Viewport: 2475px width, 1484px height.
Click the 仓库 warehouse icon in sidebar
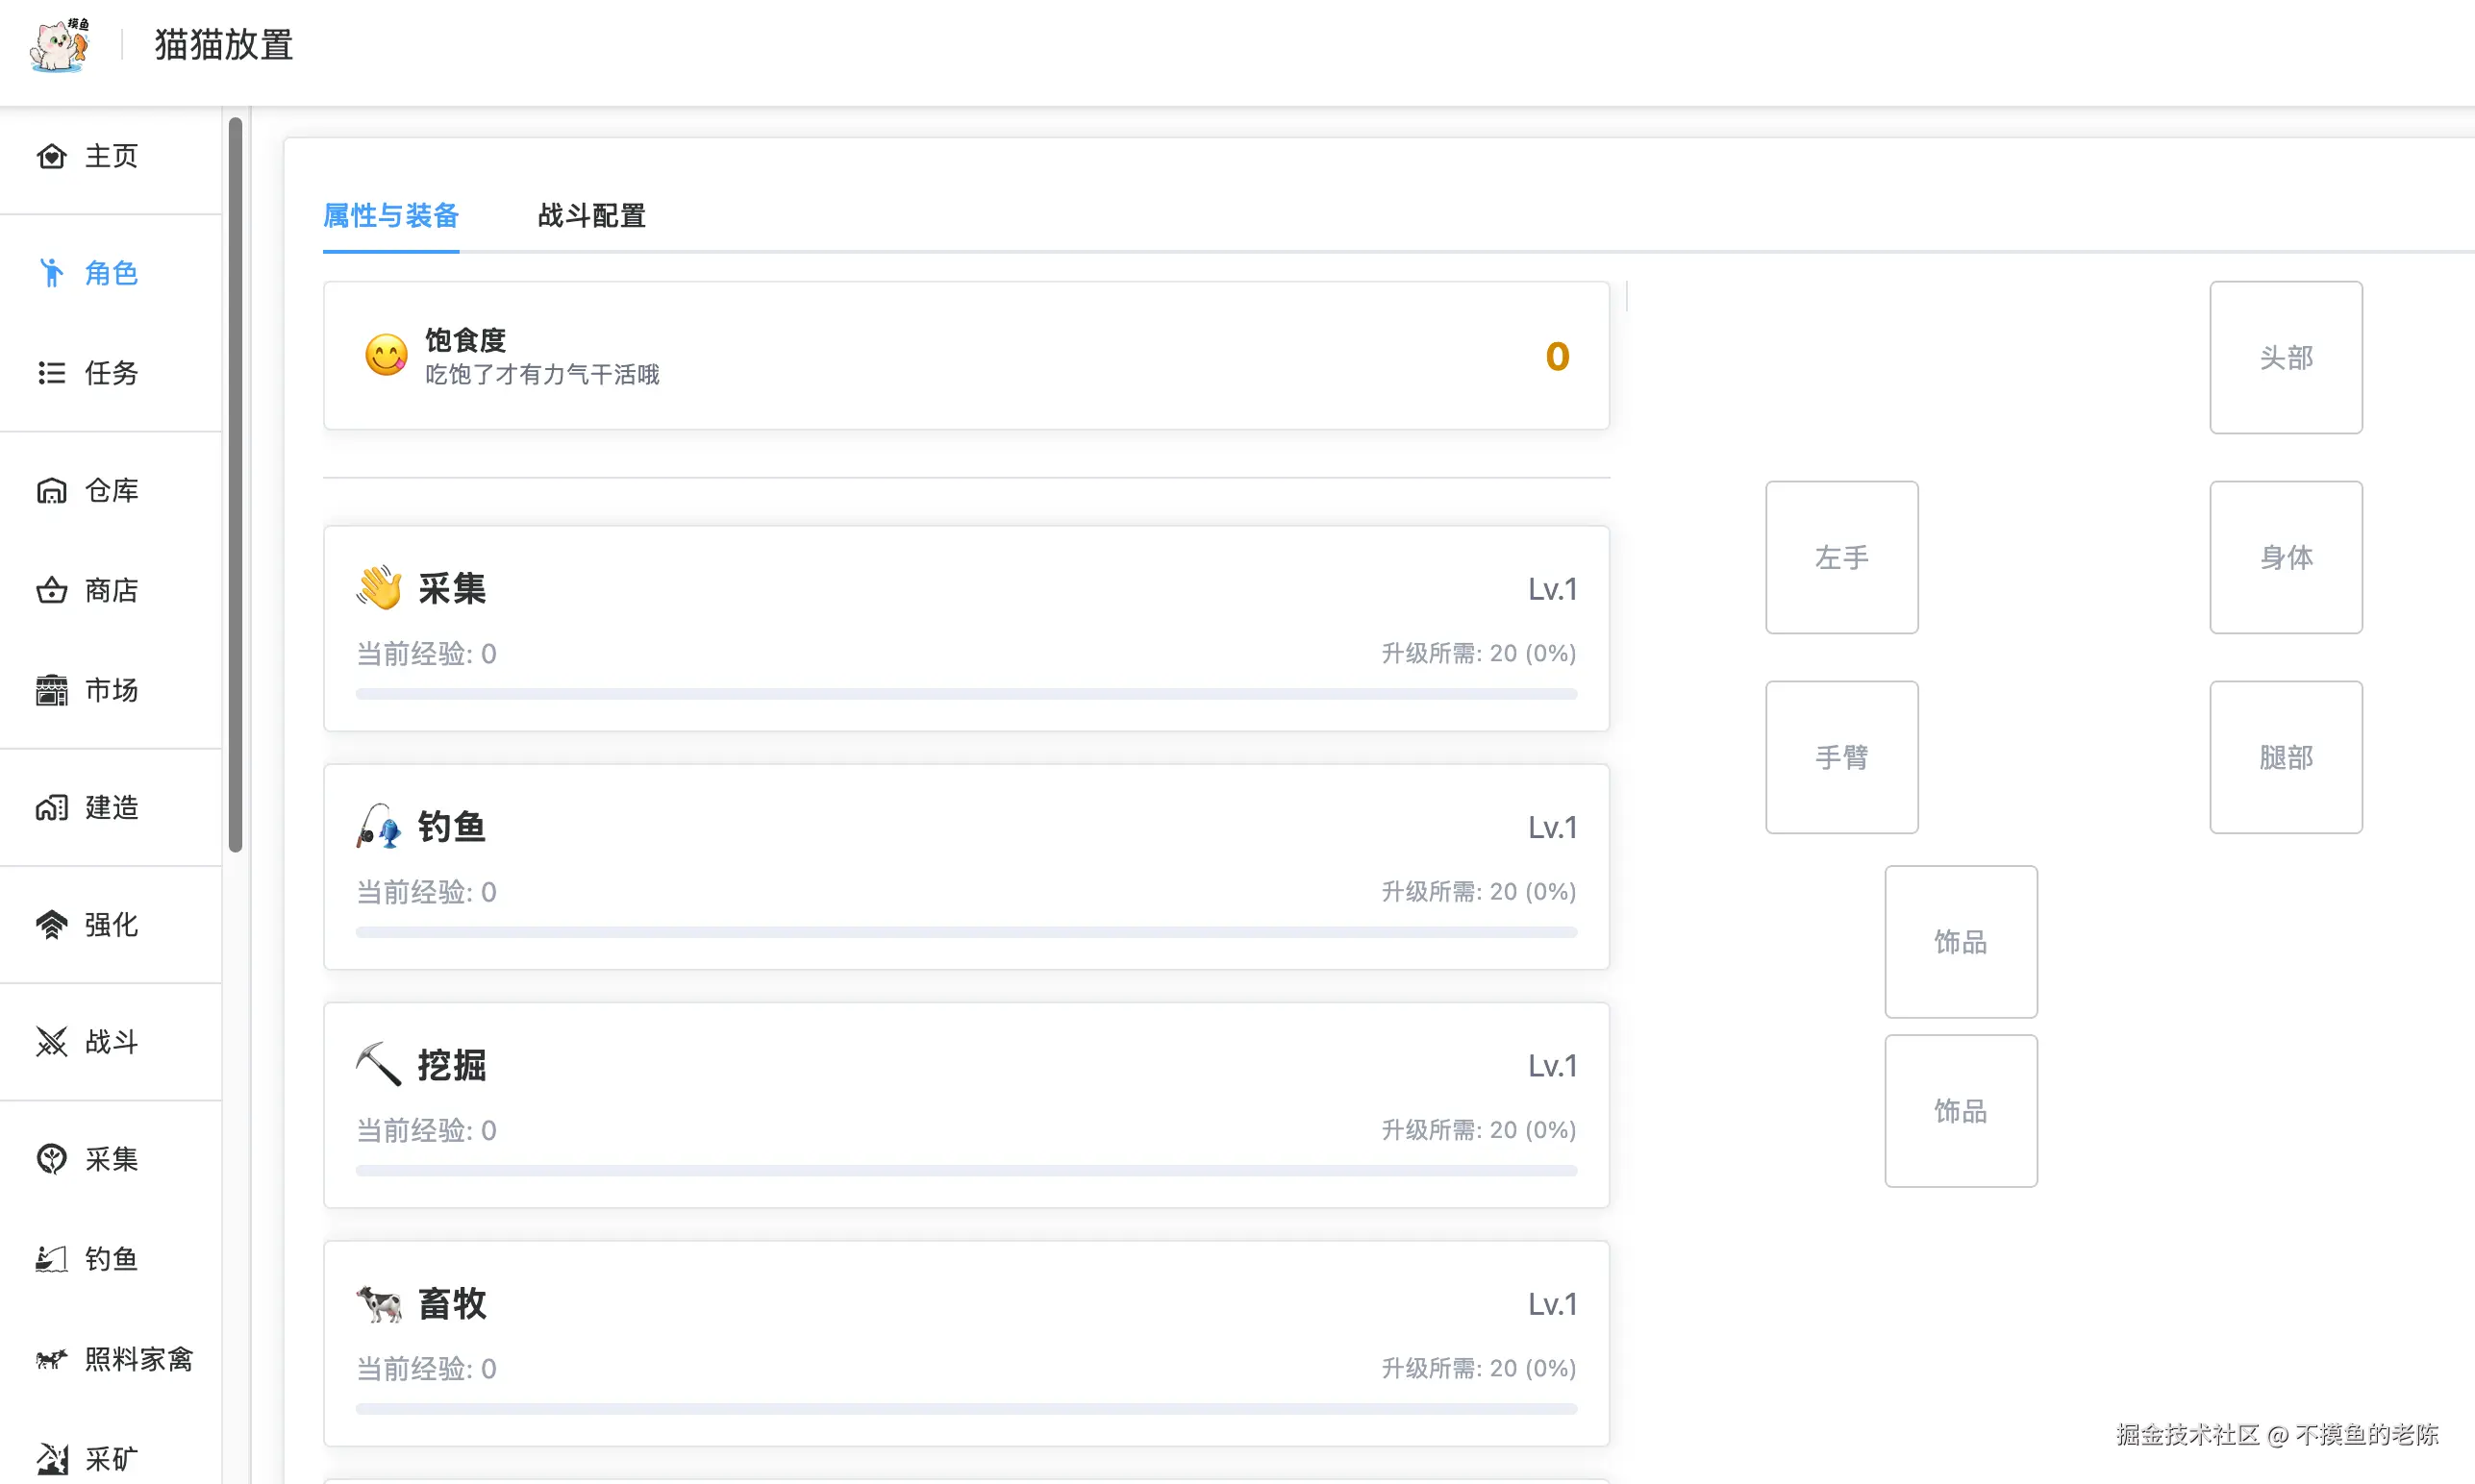point(51,491)
